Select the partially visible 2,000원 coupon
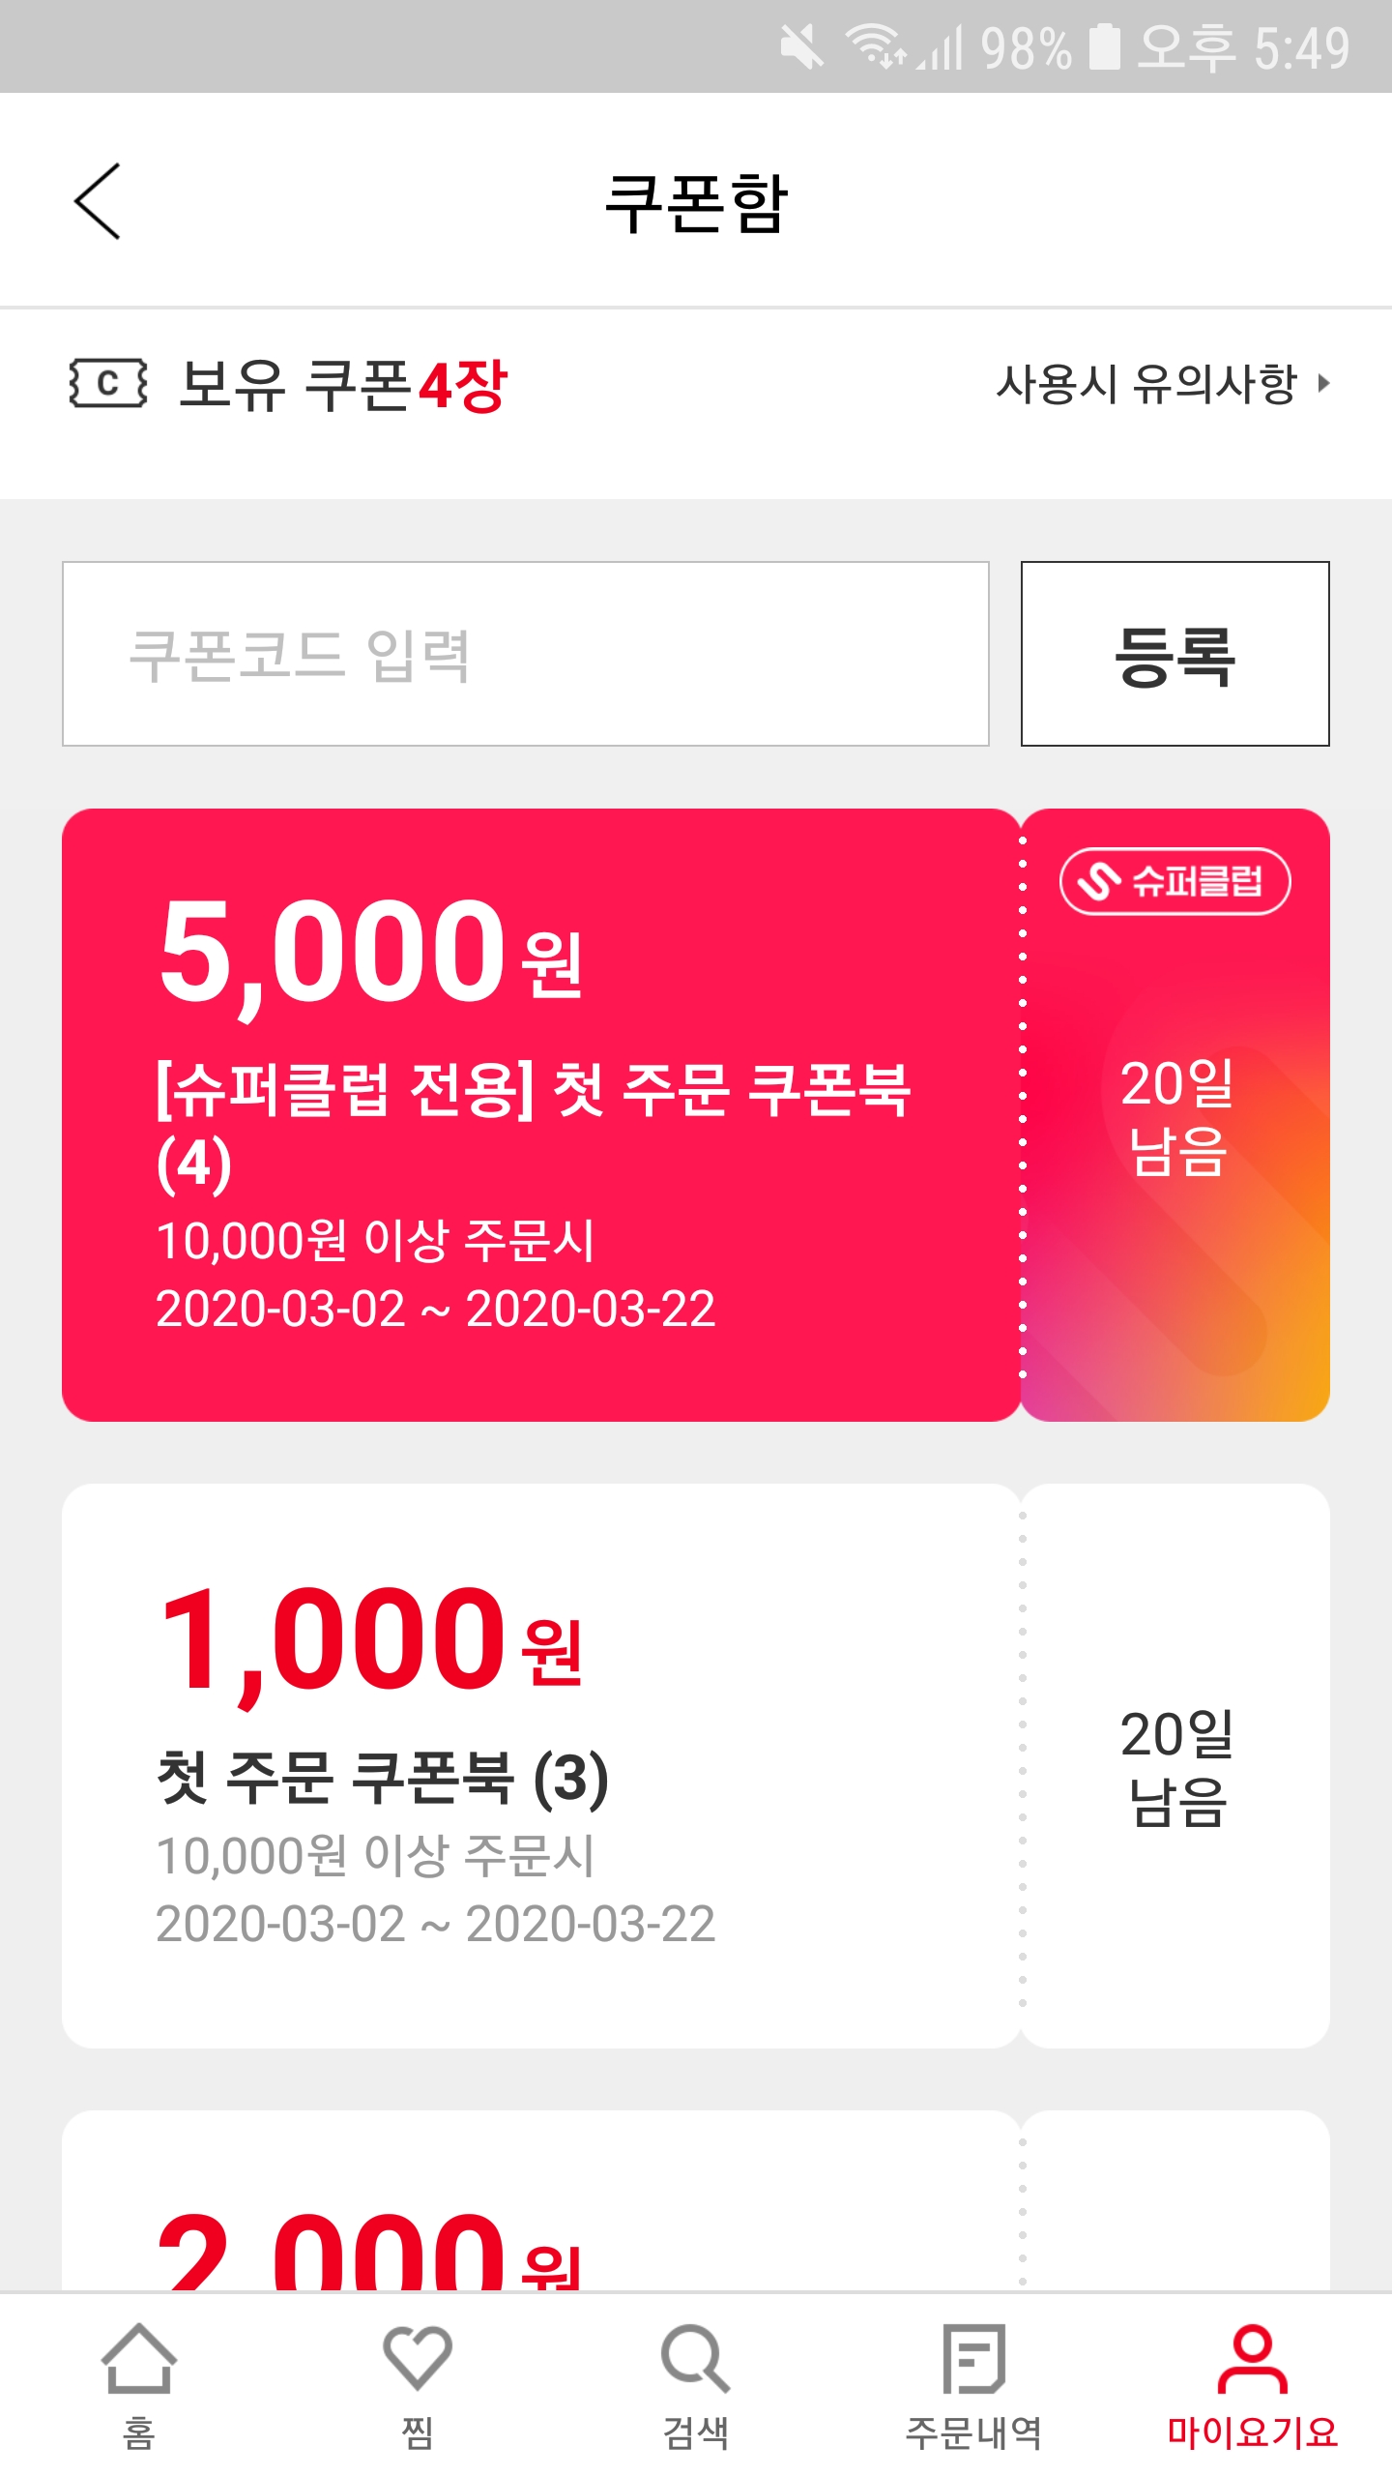 pyautogui.click(x=696, y=2201)
